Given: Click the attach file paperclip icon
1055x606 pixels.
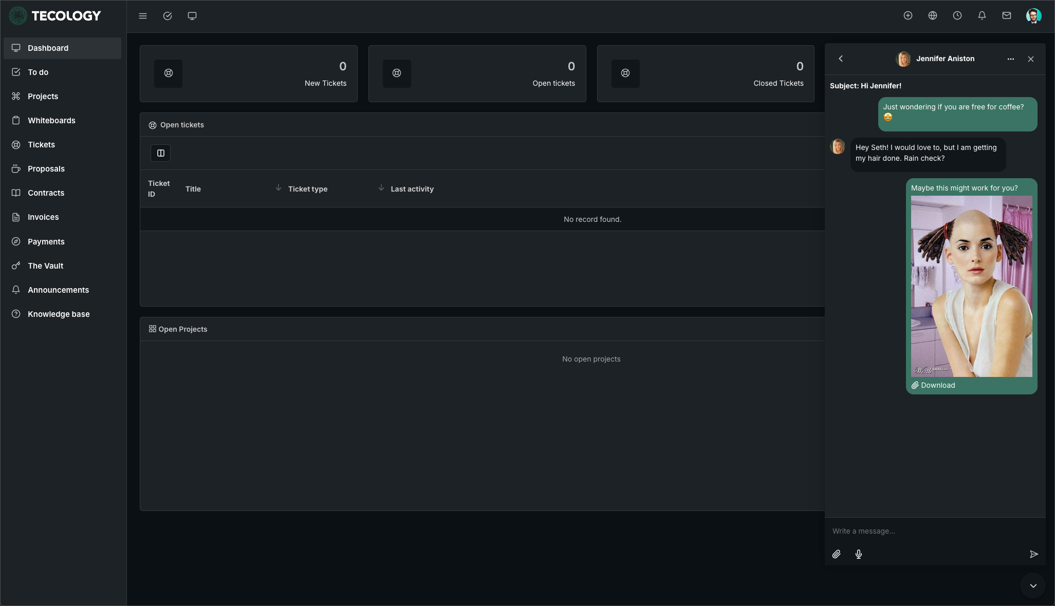Looking at the screenshot, I should tap(836, 554).
